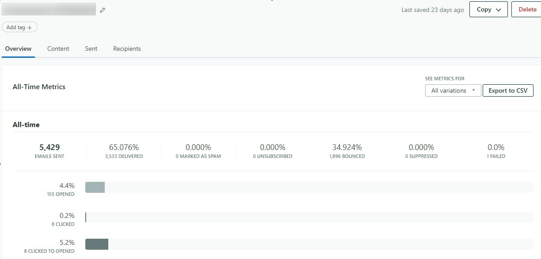Viewport: 541px width, 259px height.
Task: Click the Add tag button
Action: [20, 27]
